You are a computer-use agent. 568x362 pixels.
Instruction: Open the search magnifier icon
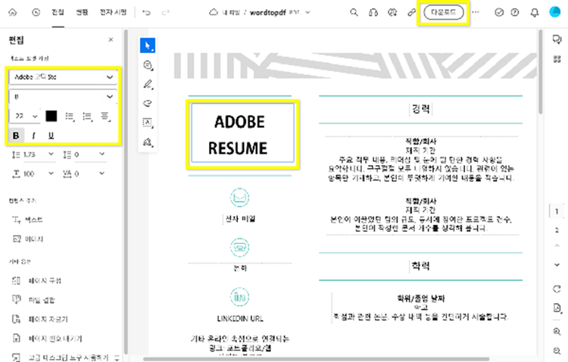tap(354, 12)
